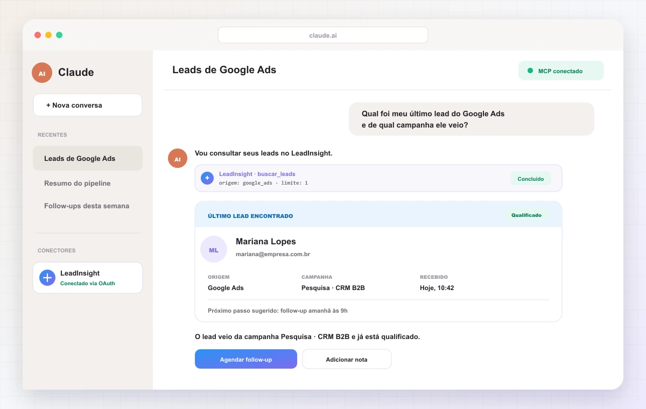The height and width of the screenshot is (409, 646).
Task: Click the LeadInsight tool call plus icon
Action: (207, 178)
